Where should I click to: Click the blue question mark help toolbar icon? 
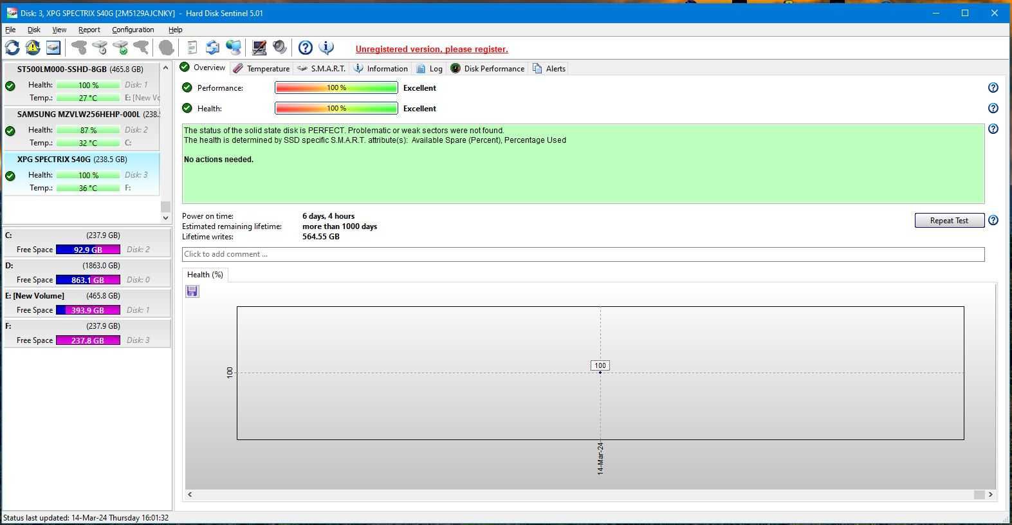click(306, 48)
